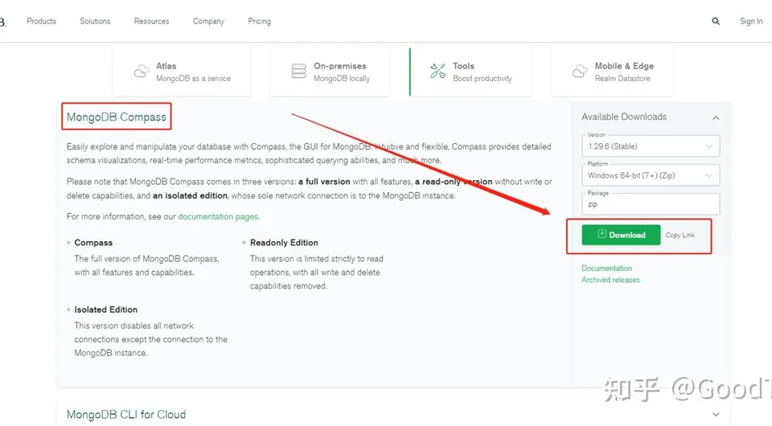The height and width of the screenshot is (426, 772).
Task: Open the Products menu
Action: tap(41, 21)
